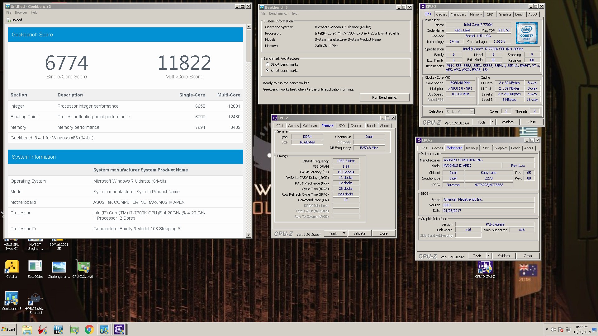Click the MAXIMUS IX APEX model field
The height and width of the screenshot is (336, 598).
(472, 166)
